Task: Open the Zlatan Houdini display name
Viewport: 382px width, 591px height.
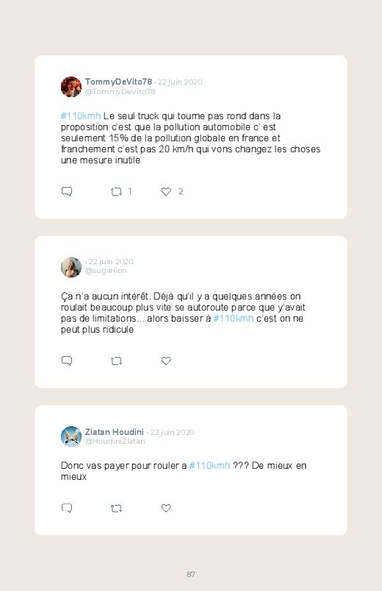Action: click(x=115, y=432)
